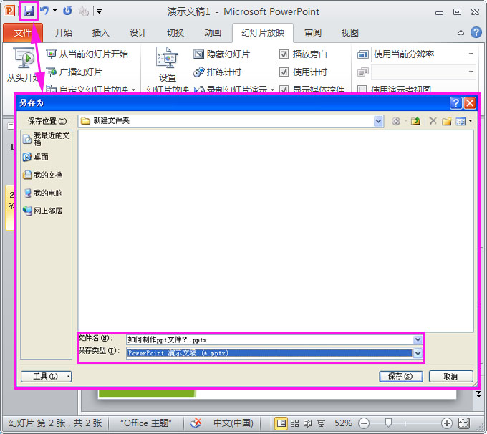The width and height of the screenshot is (487, 434).
Task: Click the empty file list area
Action: [276, 231]
